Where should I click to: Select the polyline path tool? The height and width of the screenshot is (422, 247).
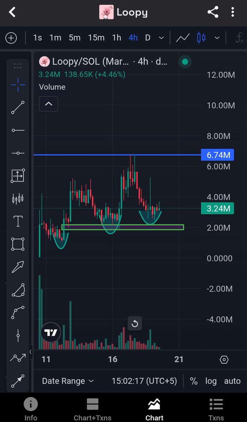point(18,358)
